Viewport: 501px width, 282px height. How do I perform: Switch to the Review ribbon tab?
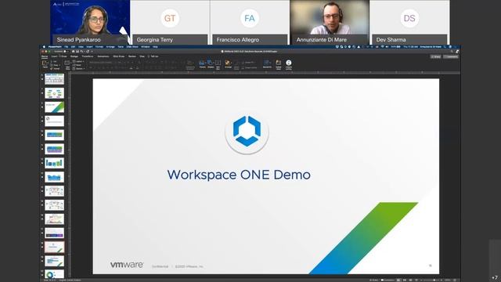tap(132, 56)
